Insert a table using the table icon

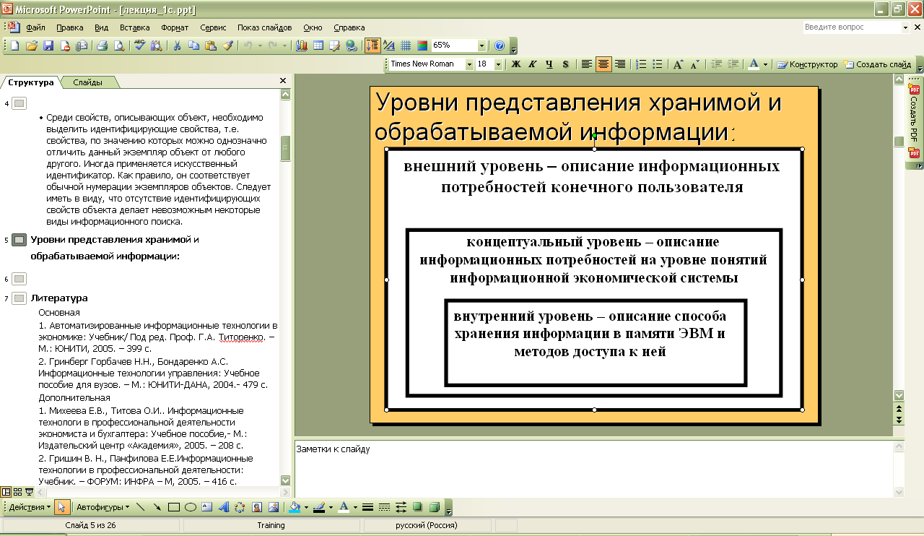tap(318, 46)
